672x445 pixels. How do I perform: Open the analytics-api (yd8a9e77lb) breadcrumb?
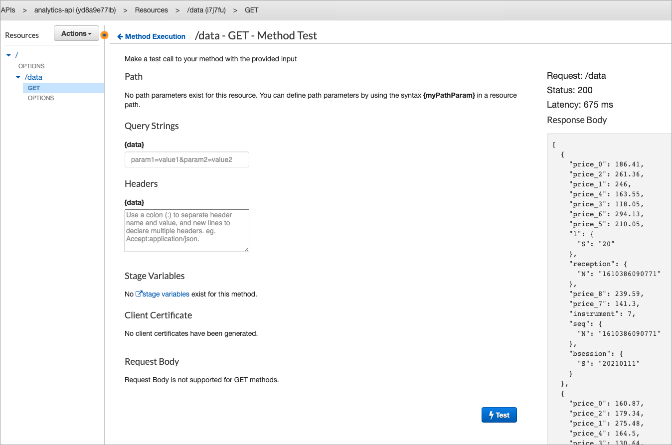click(x=75, y=9)
